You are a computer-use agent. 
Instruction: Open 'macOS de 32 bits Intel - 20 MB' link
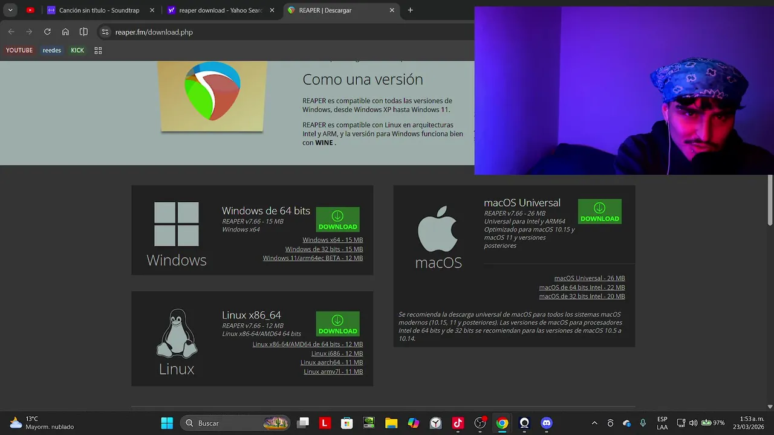[582, 296]
